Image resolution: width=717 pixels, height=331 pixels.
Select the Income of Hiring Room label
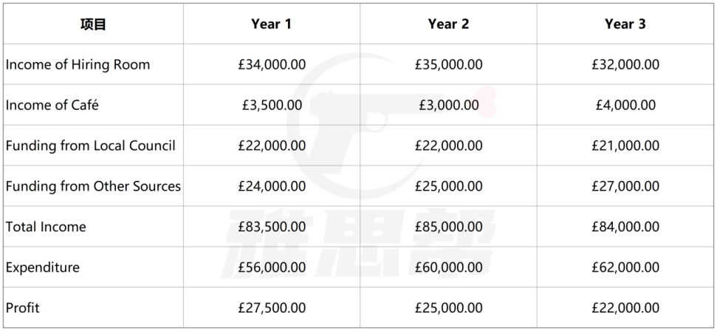[78, 64]
